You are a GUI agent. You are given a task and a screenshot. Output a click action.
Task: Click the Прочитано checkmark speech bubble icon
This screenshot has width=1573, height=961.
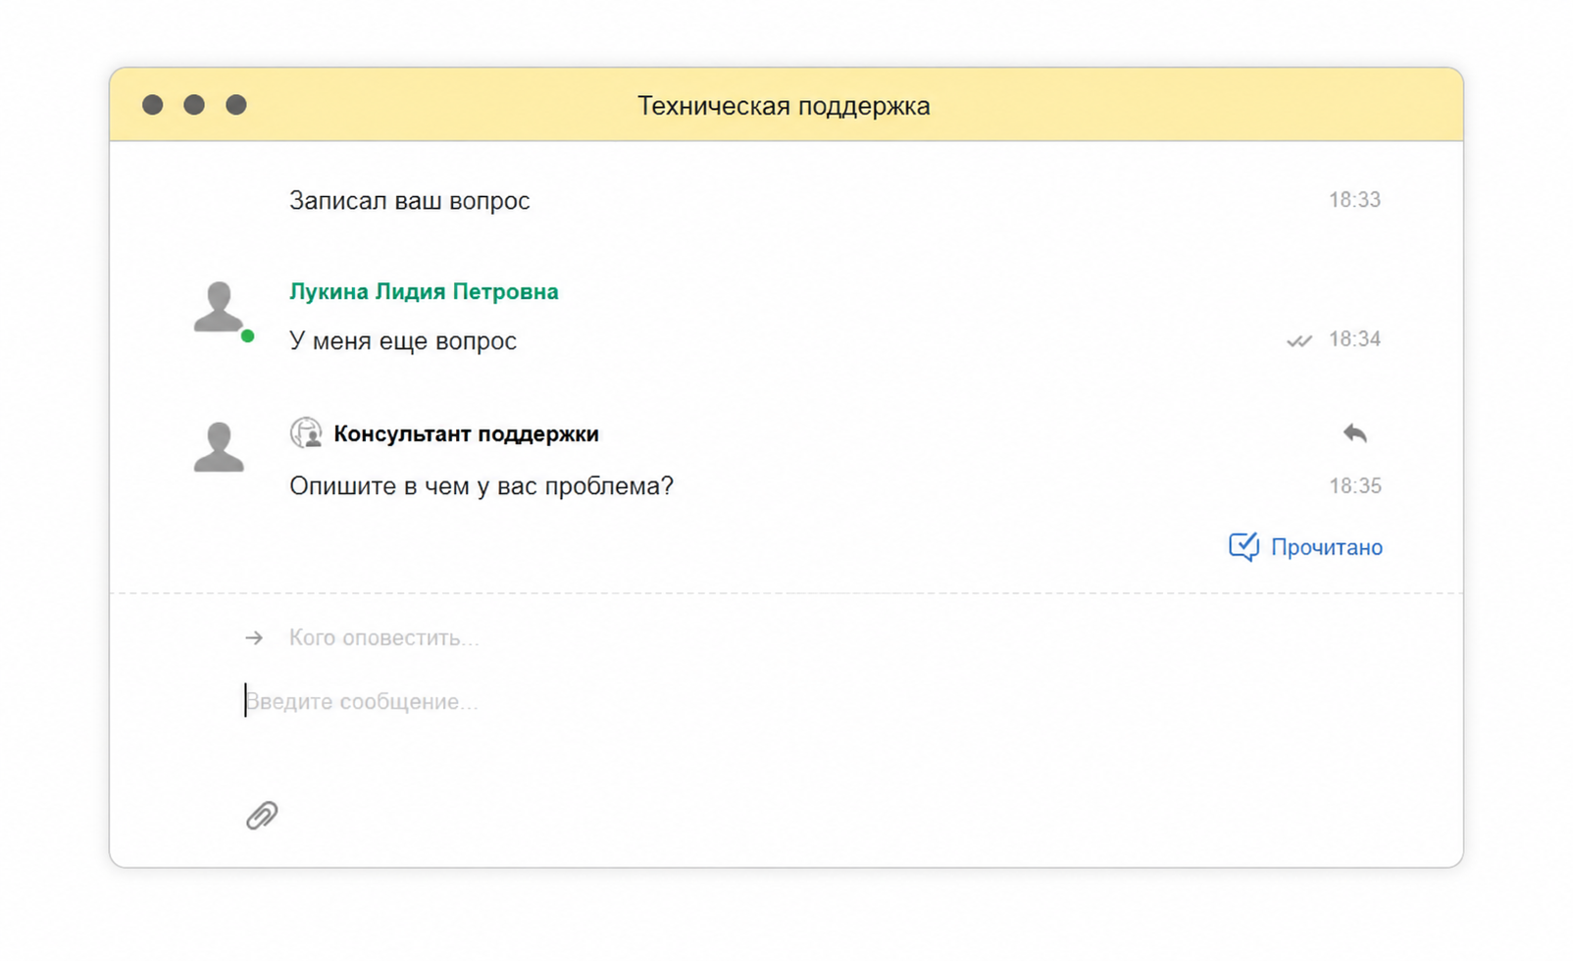pyautogui.click(x=1243, y=546)
